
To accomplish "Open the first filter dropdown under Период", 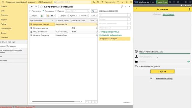I will (129, 15).
